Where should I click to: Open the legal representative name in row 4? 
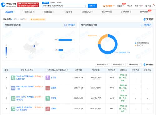pyautogui.click(x=53, y=109)
